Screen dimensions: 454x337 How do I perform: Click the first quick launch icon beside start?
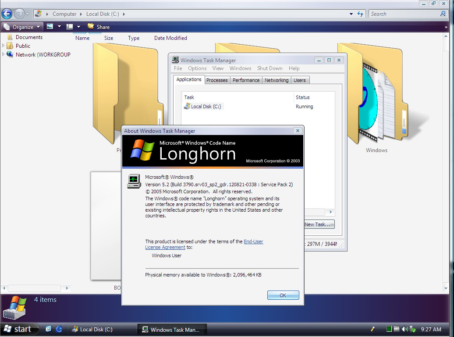[48, 329]
